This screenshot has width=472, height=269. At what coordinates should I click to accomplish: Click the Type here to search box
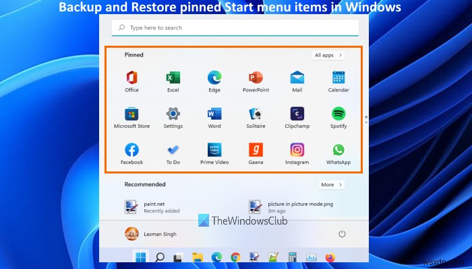pyautogui.click(x=235, y=28)
